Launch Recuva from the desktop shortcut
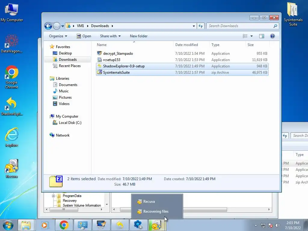Viewport: 308px width, 231px height. pyautogui.click(x=12, y=168)
